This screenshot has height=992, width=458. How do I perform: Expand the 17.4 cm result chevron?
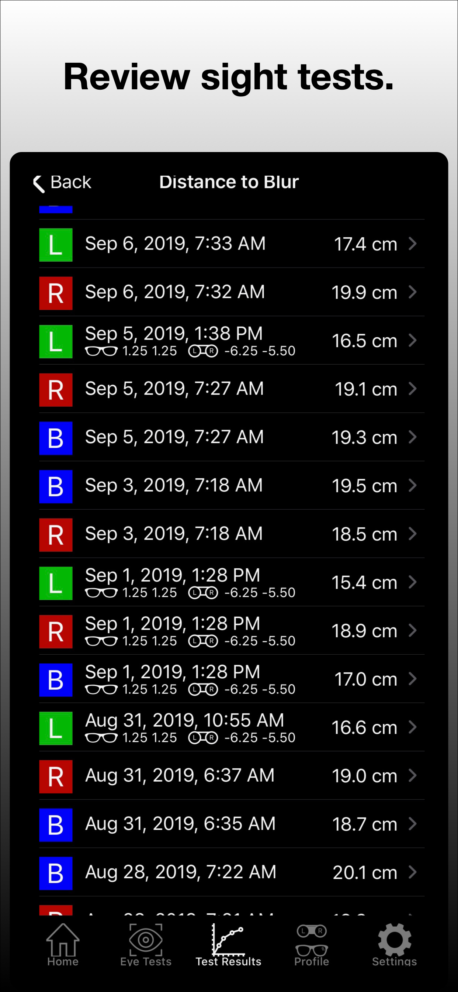(x=413, y=244)
